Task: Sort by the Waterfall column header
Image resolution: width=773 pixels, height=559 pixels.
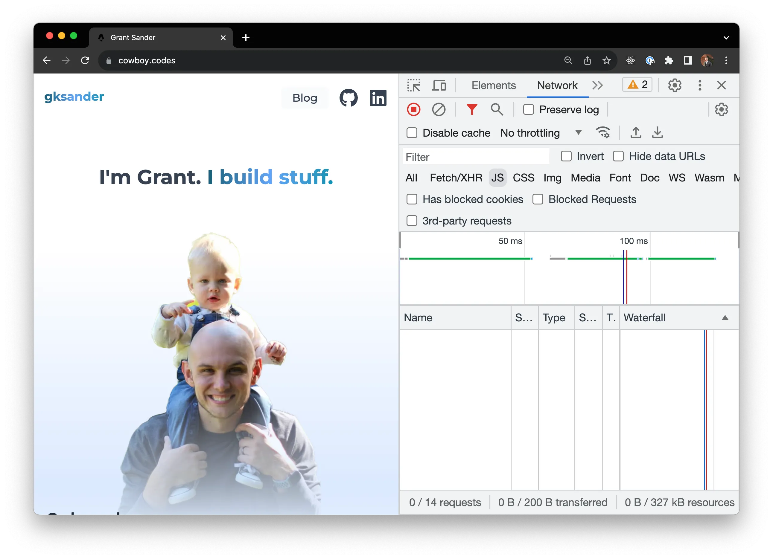Action: click(679, 317)
